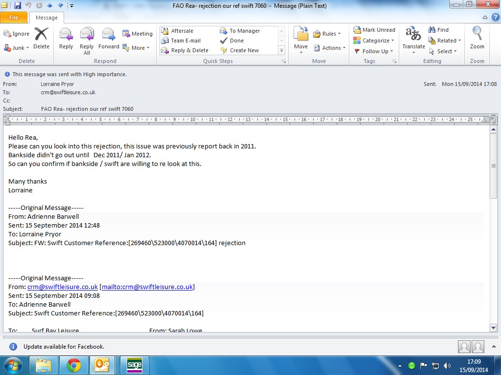Mark the message as Unread

(x=374, y=30)
